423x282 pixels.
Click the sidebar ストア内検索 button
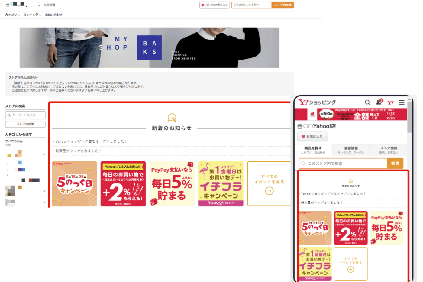(x=25, y=124)
